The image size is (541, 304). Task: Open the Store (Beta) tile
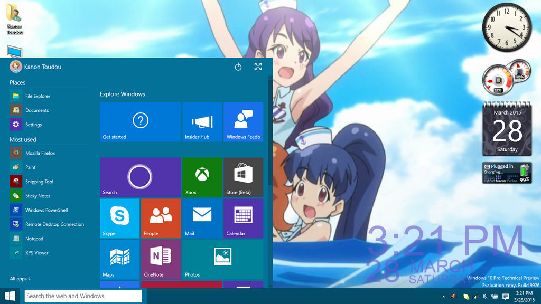(243, 177)
